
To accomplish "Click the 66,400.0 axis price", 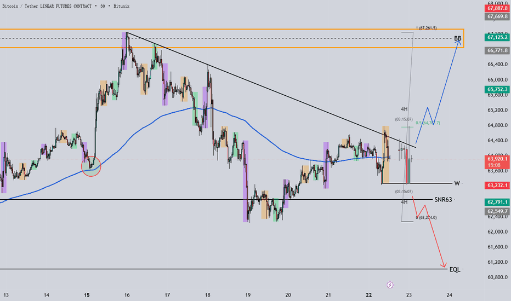I will 498,65.
